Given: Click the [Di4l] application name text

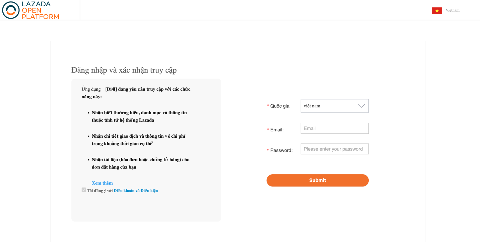Looking at the screenshot, I should [x=111, y=89].
